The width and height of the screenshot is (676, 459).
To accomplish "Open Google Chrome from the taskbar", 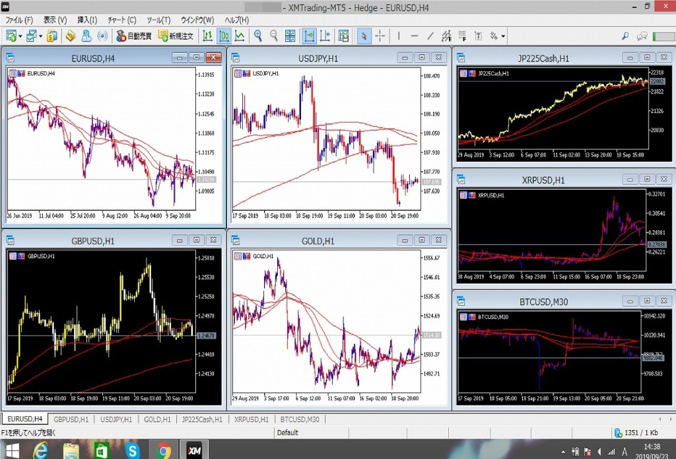I will point(164,450).
